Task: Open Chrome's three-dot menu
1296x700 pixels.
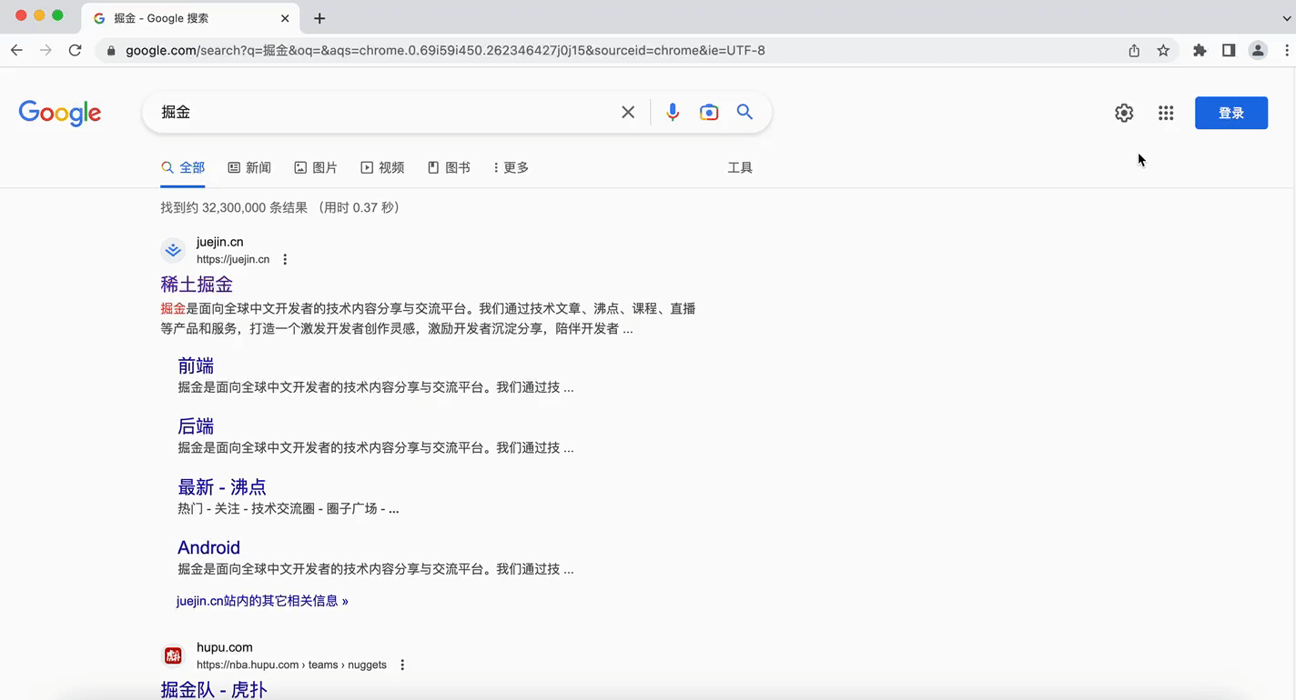Action: (x=1287, y=51)
